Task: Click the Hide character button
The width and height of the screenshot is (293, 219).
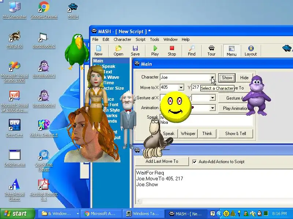Action: (244, 78)
